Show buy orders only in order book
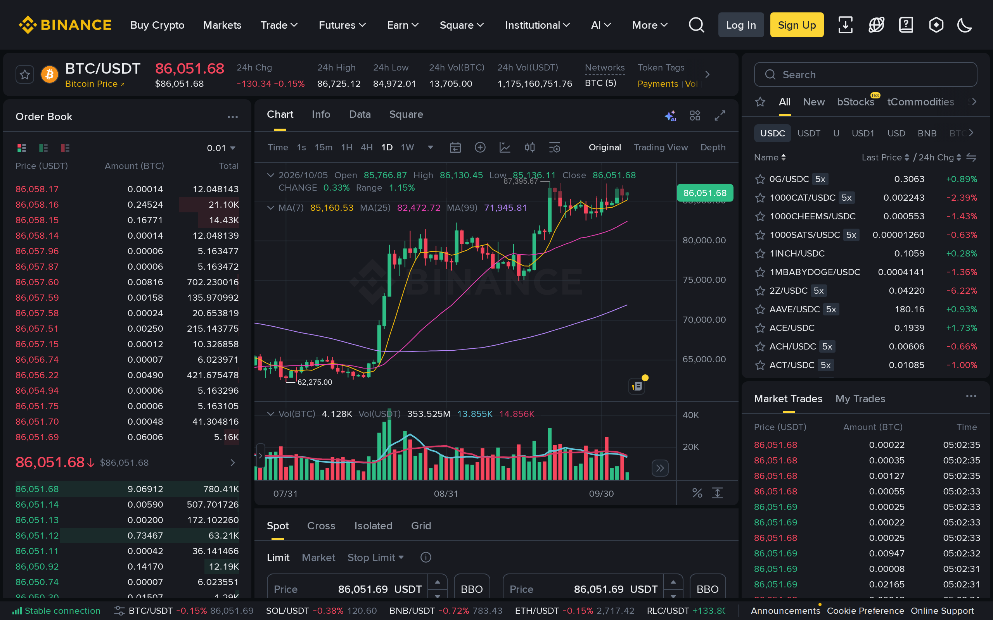The image size is (993, 620). click(43, 148)
